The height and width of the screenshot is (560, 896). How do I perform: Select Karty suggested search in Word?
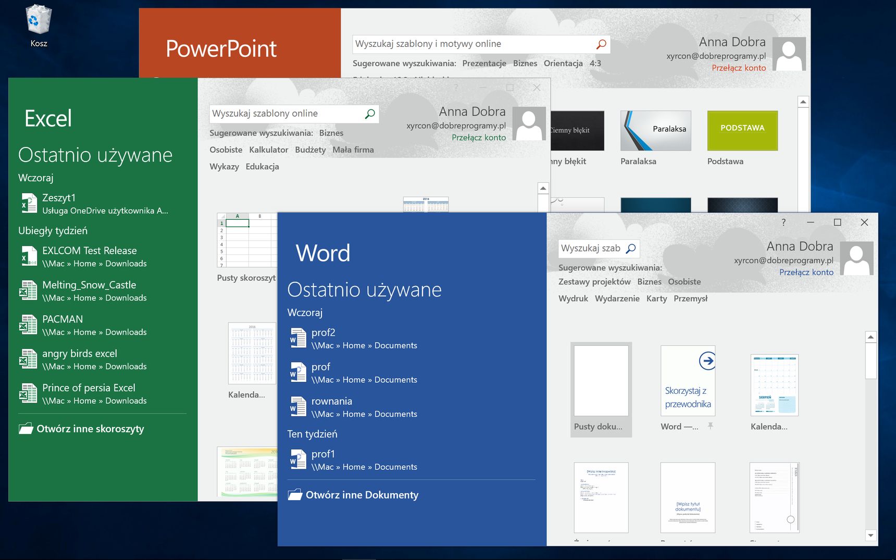click(x=656, y=298)
